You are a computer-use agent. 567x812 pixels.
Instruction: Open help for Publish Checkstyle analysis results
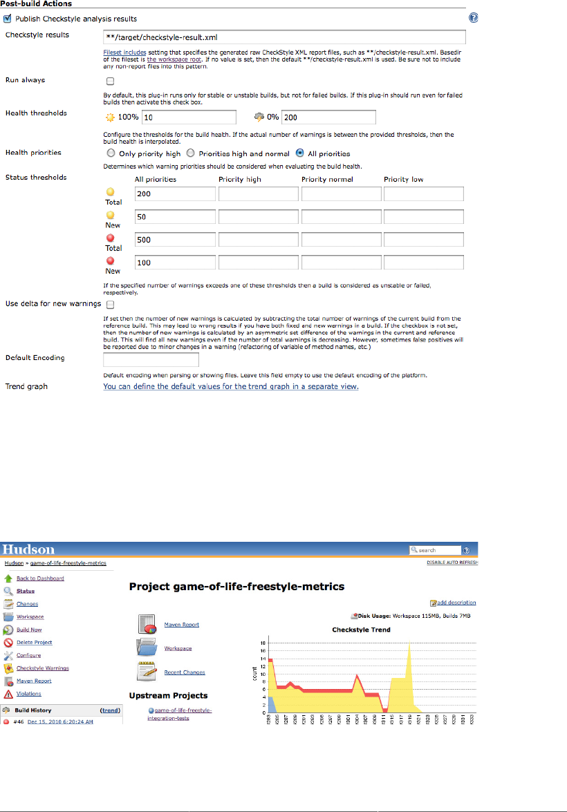click(x=473, y=18)
